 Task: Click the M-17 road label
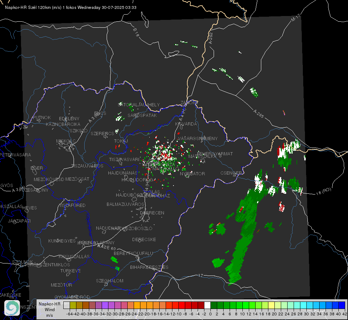295,18
